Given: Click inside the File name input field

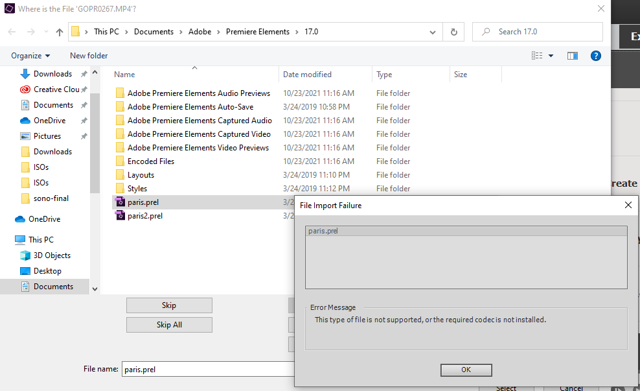Looking at the screenshot, I should click(x=207, y=368).
